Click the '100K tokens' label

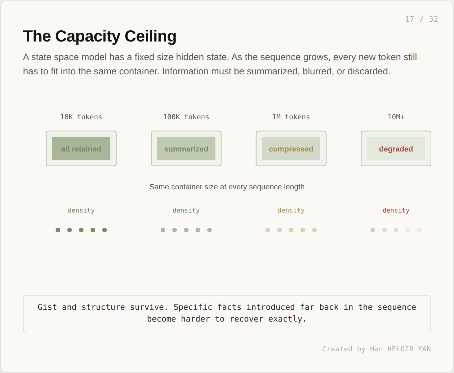tap(186, 117)
